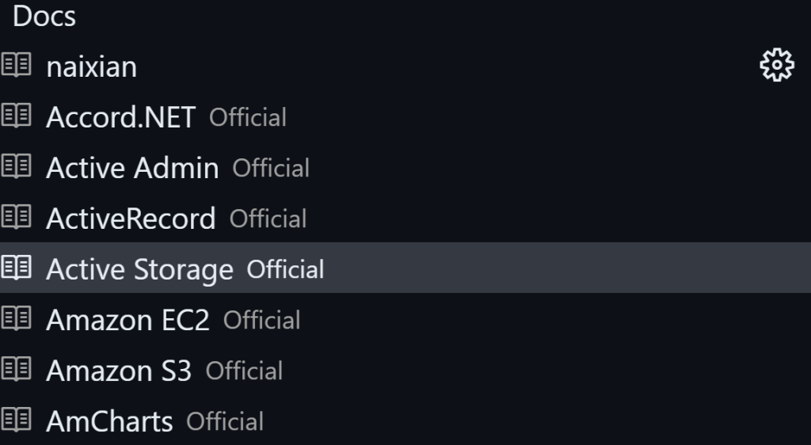Open the AmCharts documentation
The width and height of the screenshot is (811, 445).
tap(109, 421)
